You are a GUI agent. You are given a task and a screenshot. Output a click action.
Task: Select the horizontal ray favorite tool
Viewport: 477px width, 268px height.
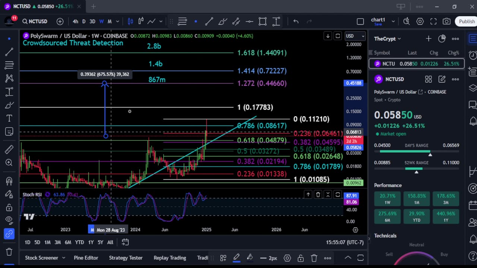(249, 22)
